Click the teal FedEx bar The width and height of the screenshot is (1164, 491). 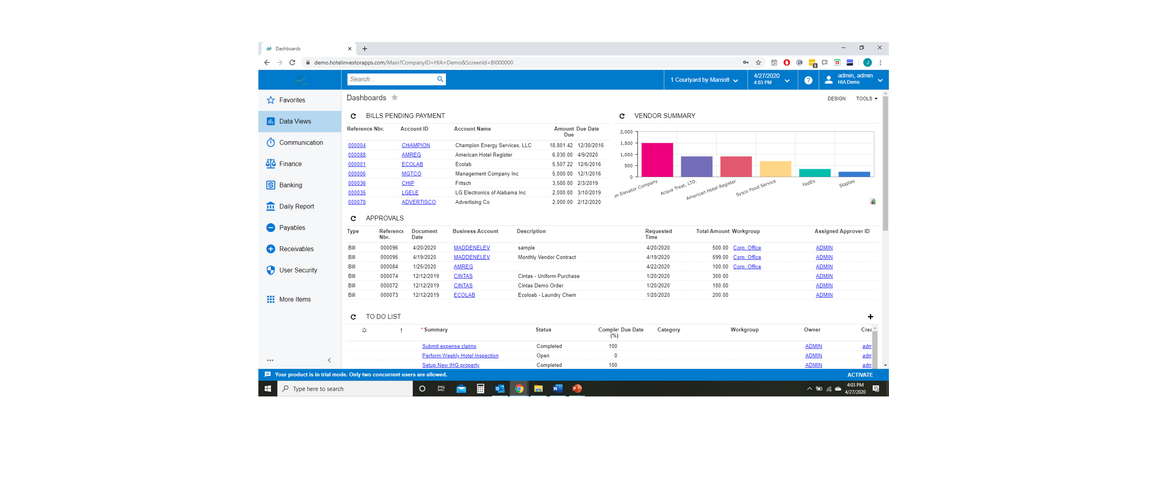[x=815, y=173]
